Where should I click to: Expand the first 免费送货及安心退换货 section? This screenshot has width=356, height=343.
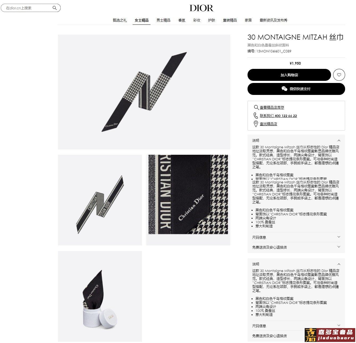296,247
